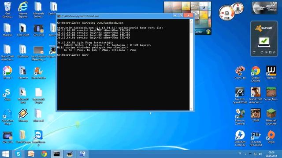This screenshot has height=158, width=282.
Task: Open the taskbar clock and date
Action: click(x=271, y=154)
